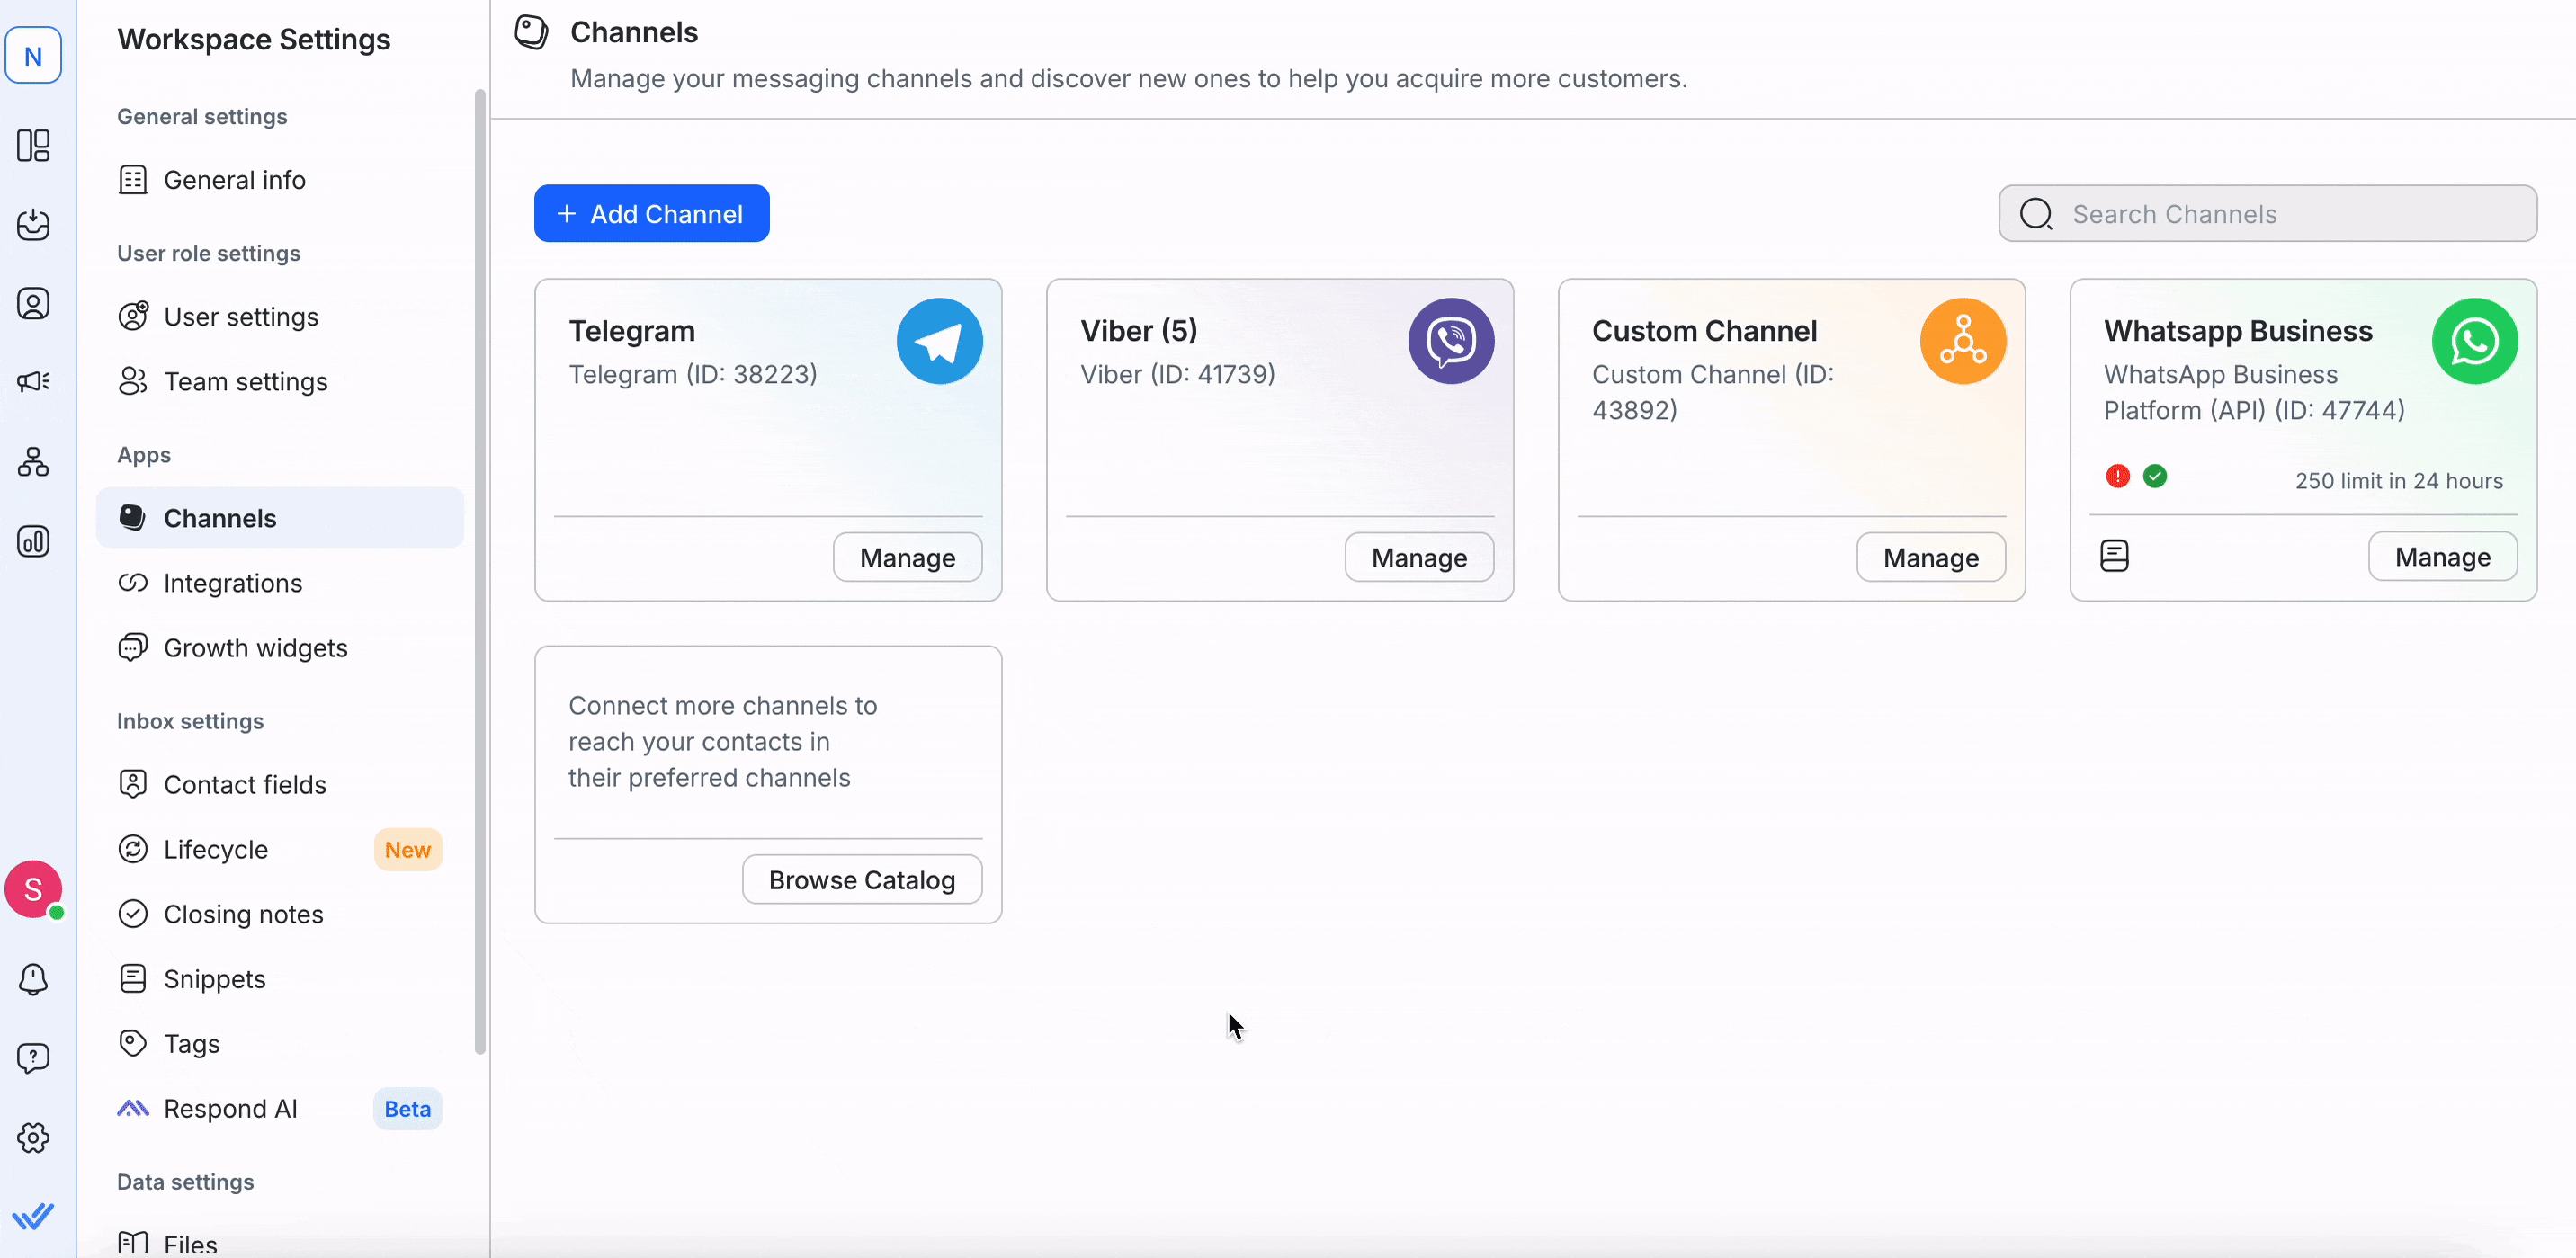Viewport: 2576px width, 1258px height.
Task: Click the Telegram channel logo icon
Action: [939, 341]
